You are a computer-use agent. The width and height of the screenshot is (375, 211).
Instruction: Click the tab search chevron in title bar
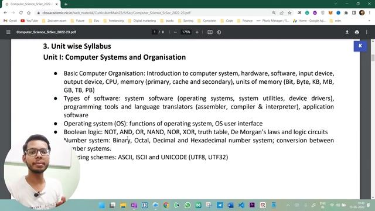(x=336, y=4)
